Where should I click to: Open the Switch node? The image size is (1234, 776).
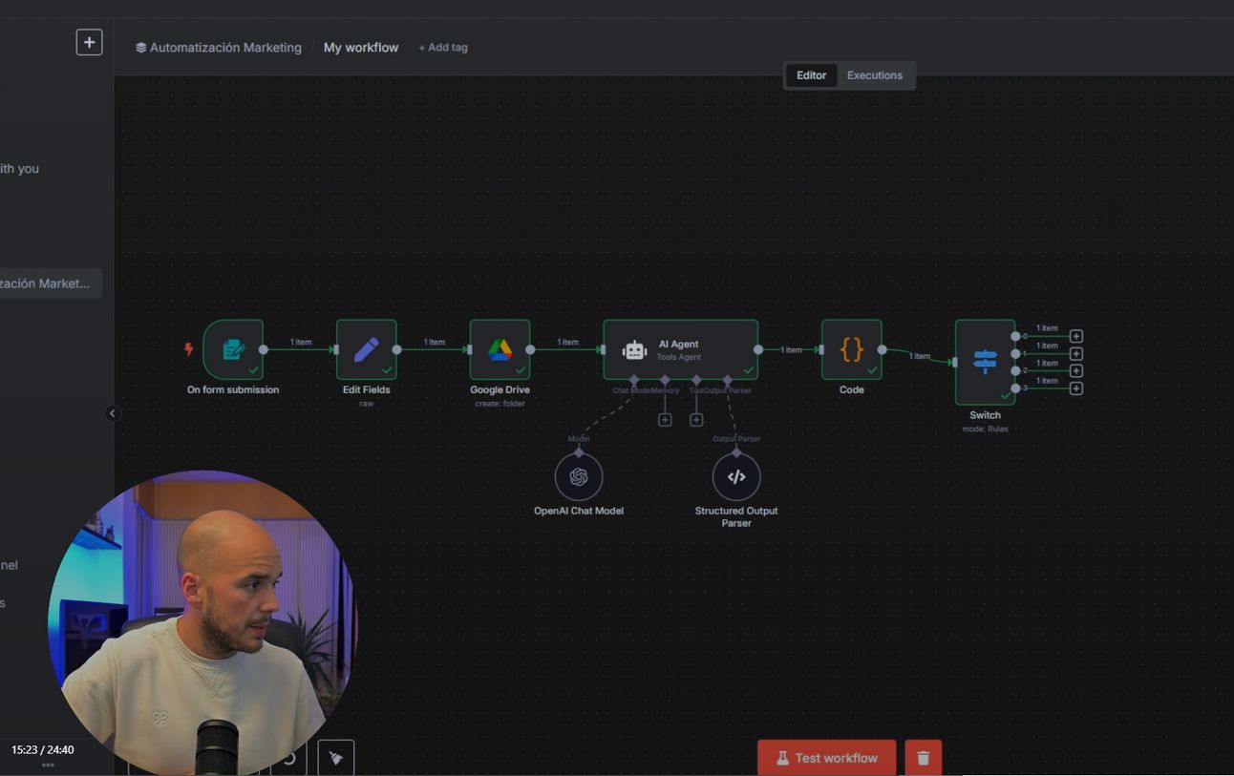point(985,362)
